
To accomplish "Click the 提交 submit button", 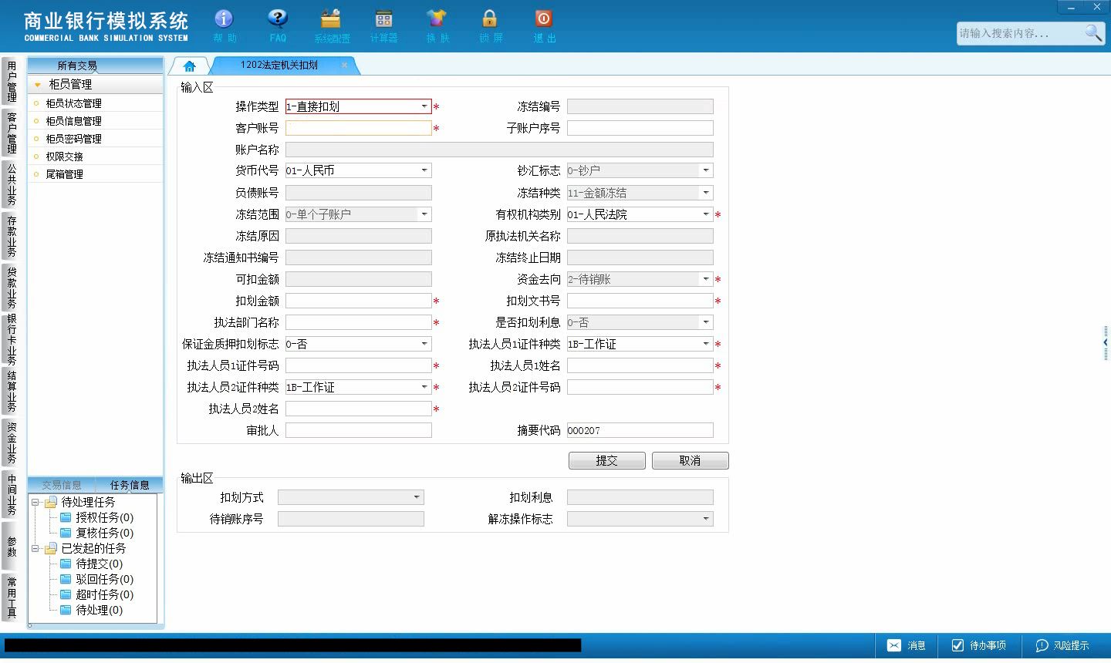I will point(607,460).
